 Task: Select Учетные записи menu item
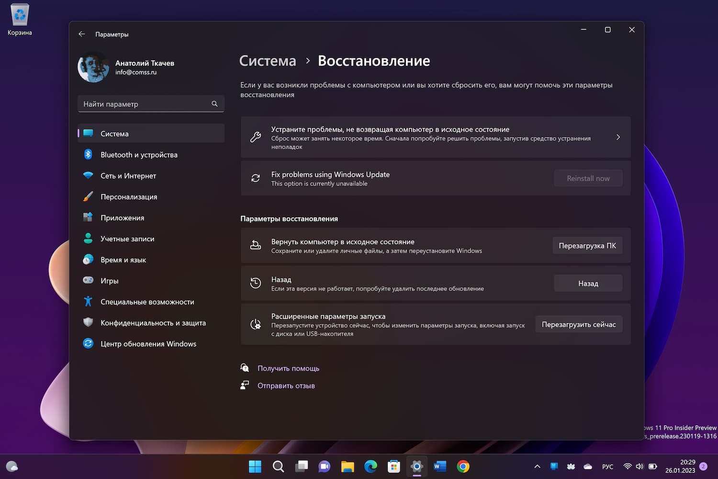127,239
